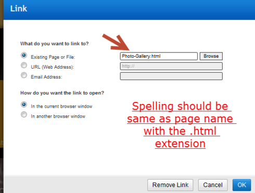Click How do you want the link to open heading
The image size is (255, 193).
[62, 93]
